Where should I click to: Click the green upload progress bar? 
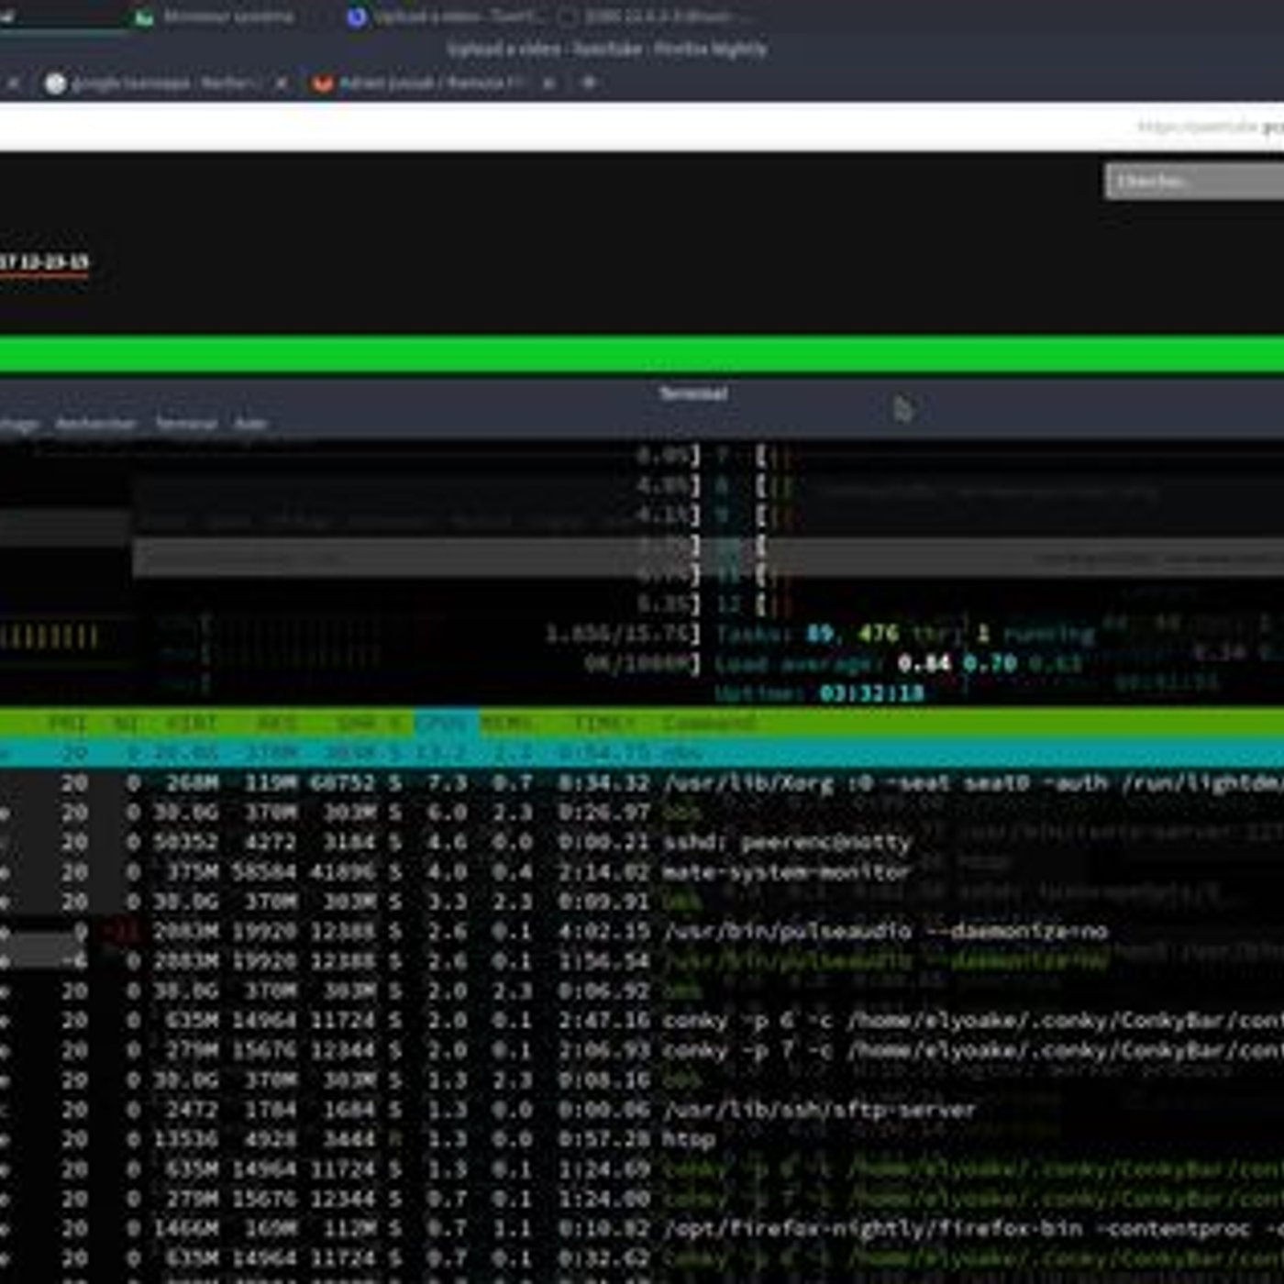click(642, 354)
